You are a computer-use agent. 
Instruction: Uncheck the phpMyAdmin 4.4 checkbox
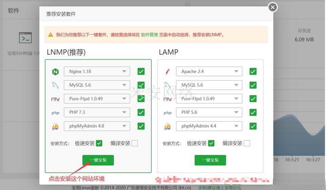pyautogui.click(x=253, y=126)
